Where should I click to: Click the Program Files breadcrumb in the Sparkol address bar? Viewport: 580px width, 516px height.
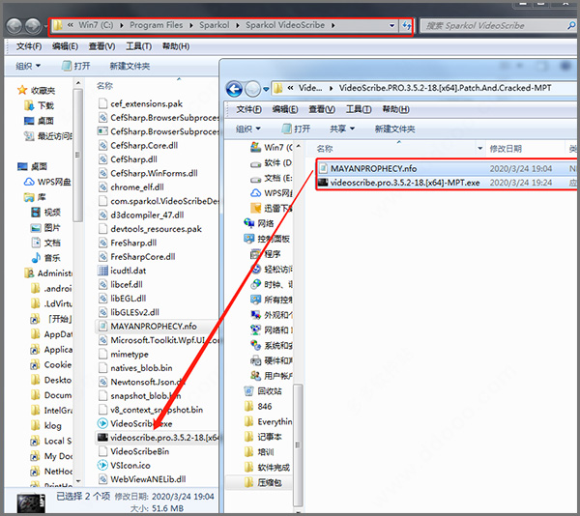(x=156, y=25)
